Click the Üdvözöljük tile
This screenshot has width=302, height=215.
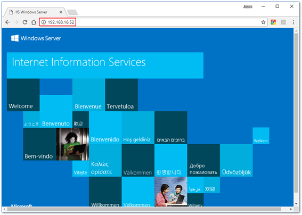pyautogui.click(x=236, y=160)
